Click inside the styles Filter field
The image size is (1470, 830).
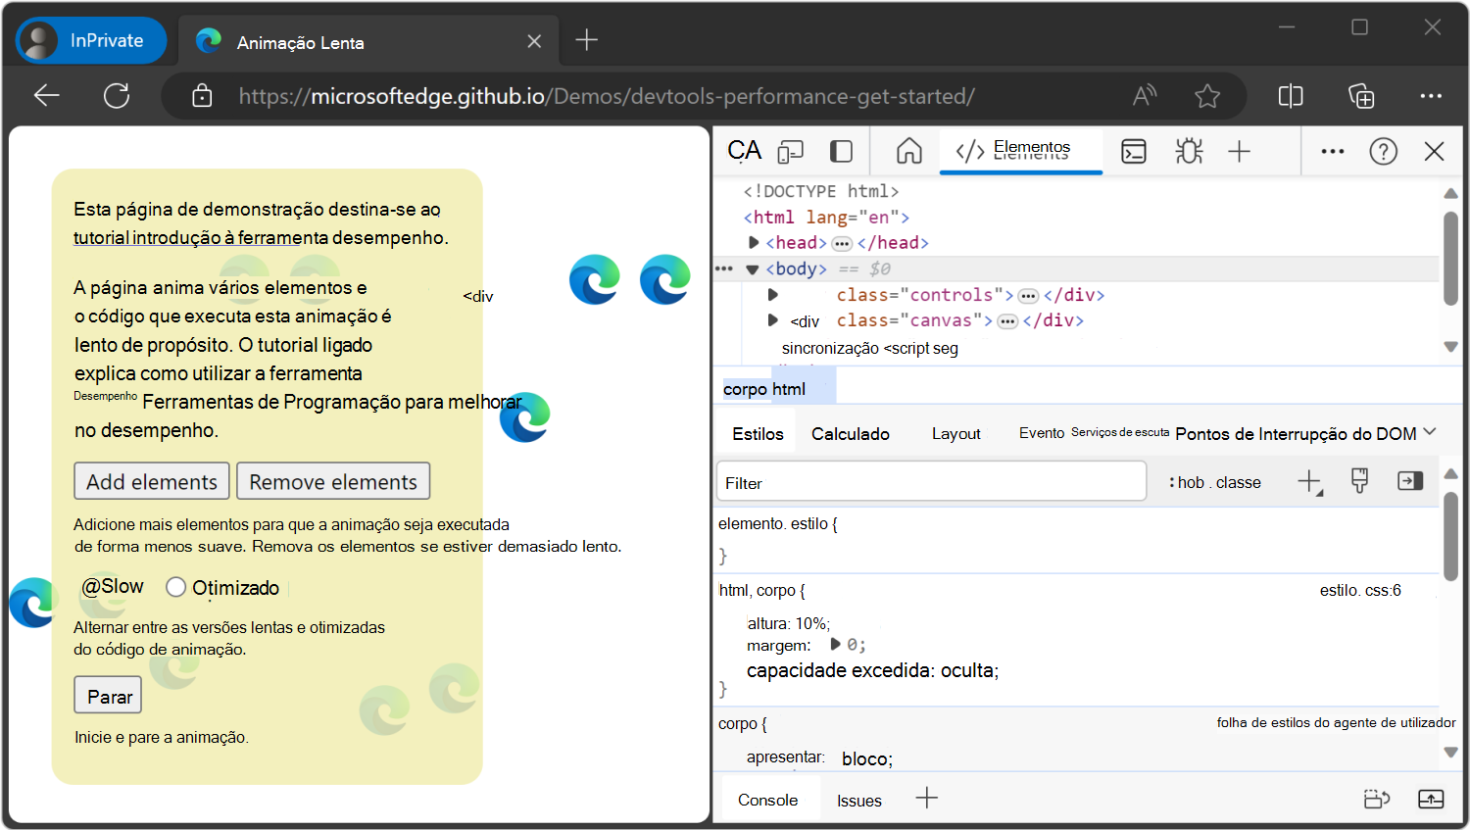pyautogui.click(x=931, y=481)
